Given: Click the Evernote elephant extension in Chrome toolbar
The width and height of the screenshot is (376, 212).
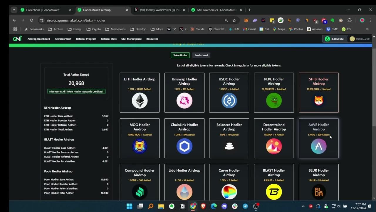Looking at the screenshot, I should (332, 20).
